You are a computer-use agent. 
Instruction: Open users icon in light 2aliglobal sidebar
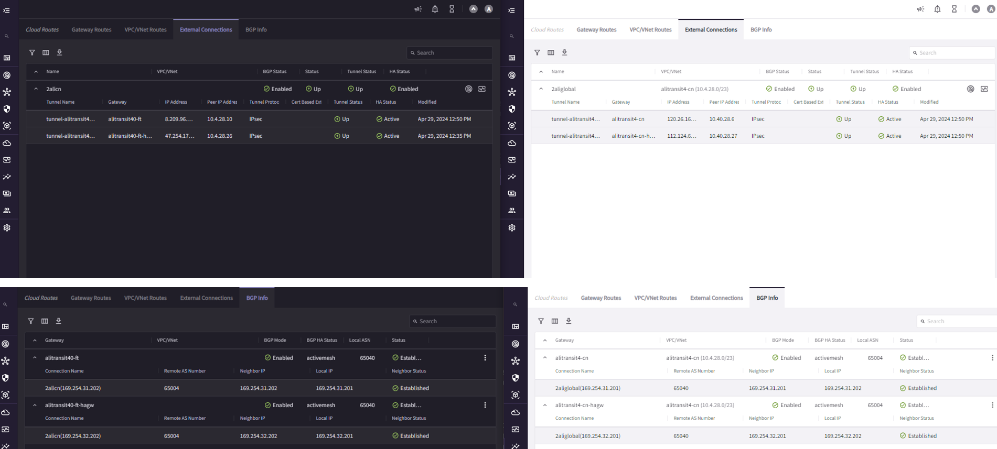(512, 211)
